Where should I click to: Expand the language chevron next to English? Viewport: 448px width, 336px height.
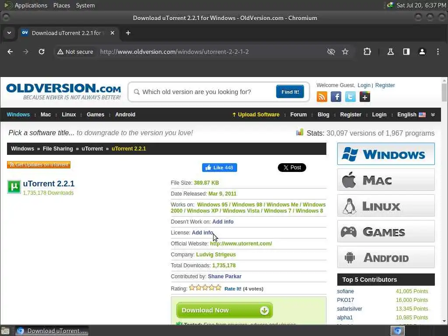433,115
